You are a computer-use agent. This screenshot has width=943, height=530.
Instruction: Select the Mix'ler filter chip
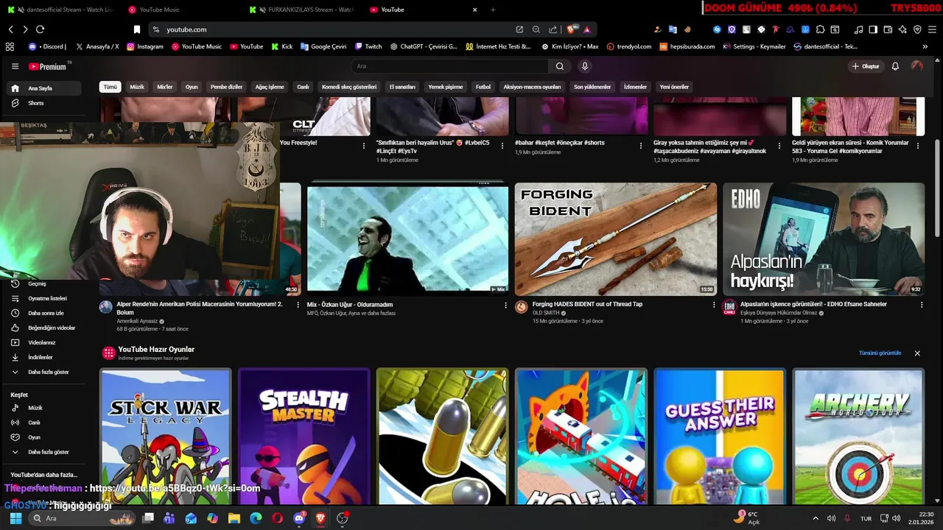(x=165, y=87)
